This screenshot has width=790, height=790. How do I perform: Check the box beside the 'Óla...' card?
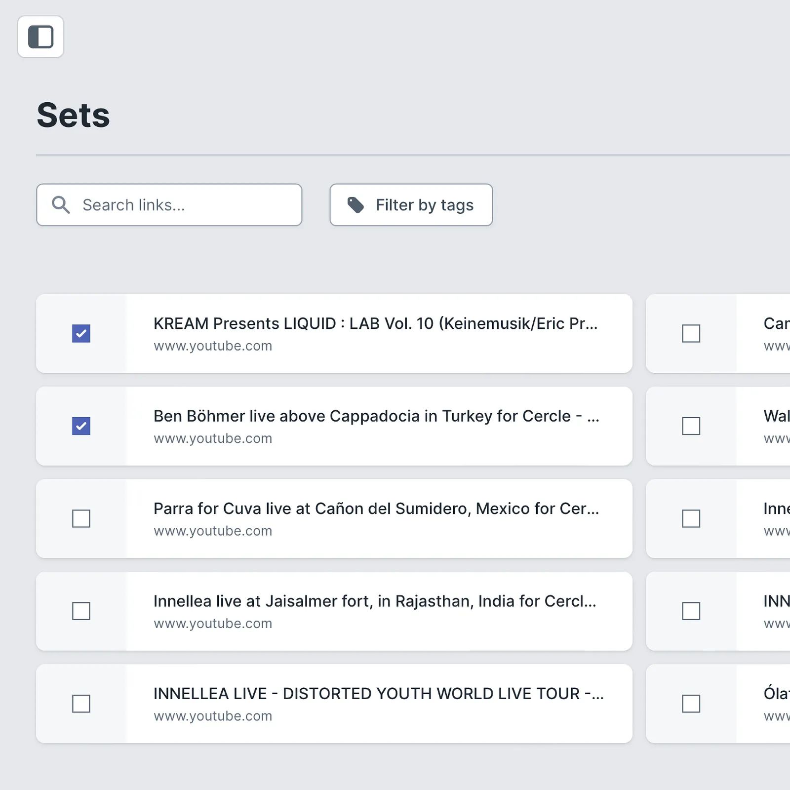coord(691,704)
